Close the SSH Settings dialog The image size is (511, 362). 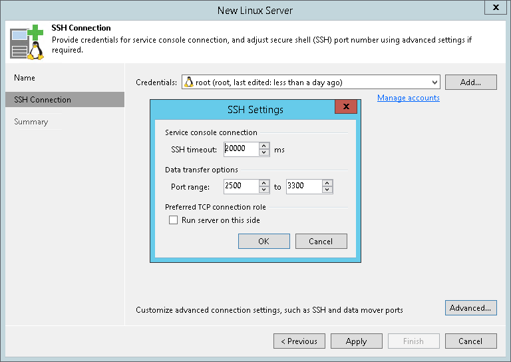346,106
